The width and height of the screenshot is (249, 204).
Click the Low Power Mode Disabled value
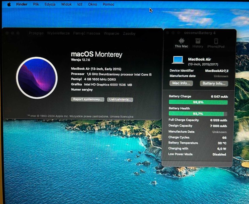tap(219, 154)
